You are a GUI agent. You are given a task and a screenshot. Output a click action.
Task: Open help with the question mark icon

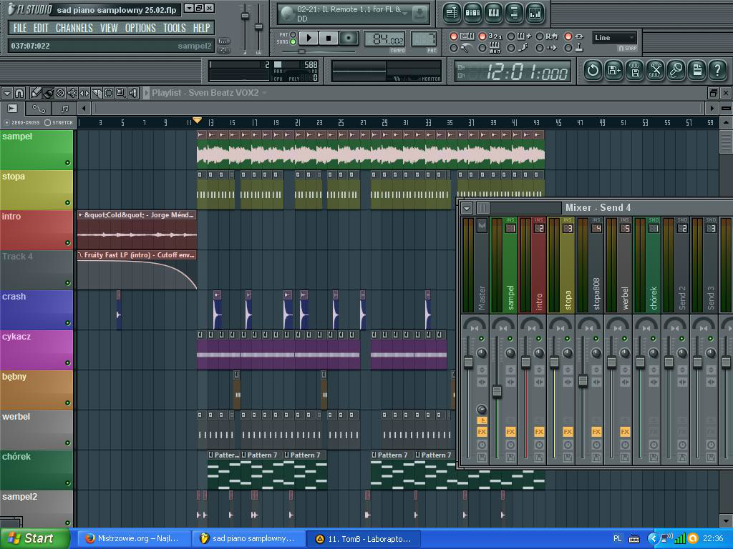[x=717, y=71]
